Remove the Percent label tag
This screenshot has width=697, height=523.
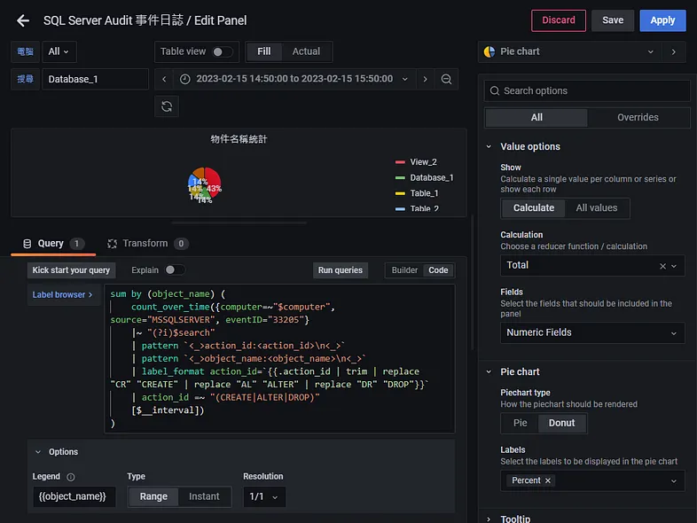coord(548,480)
